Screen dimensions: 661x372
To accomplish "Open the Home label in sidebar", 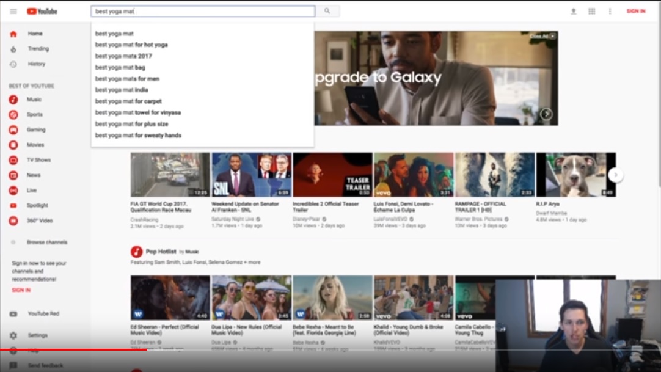I will (x=35, y=34).
